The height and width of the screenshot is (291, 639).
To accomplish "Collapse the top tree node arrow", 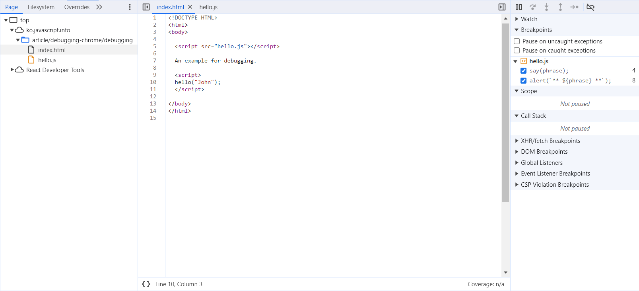I will click(6, 20).
